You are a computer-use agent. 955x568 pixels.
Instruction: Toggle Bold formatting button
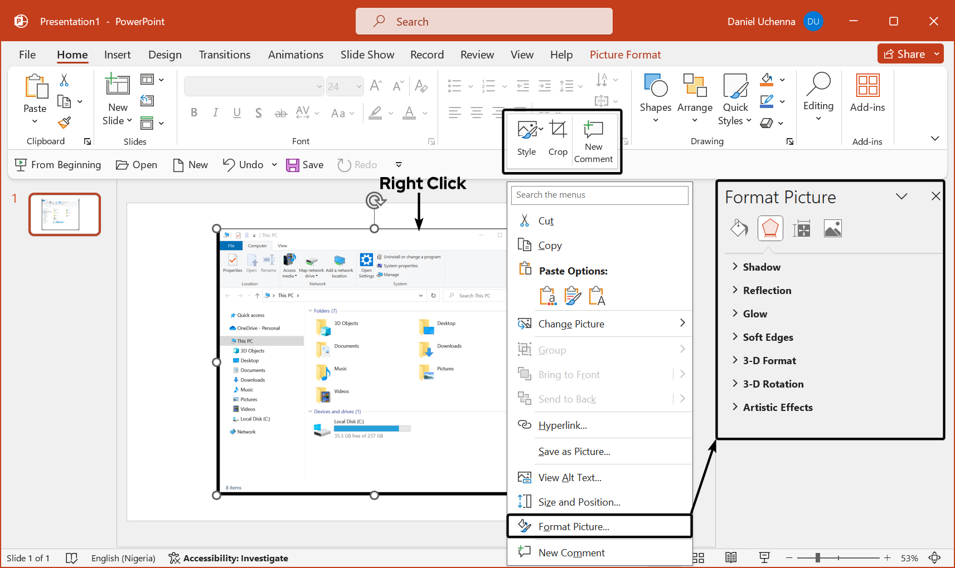coord(194,113)
